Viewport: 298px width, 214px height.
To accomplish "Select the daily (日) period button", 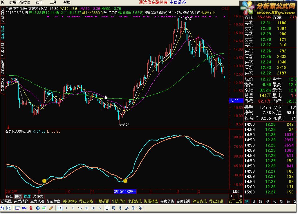I will coord(107,208).
